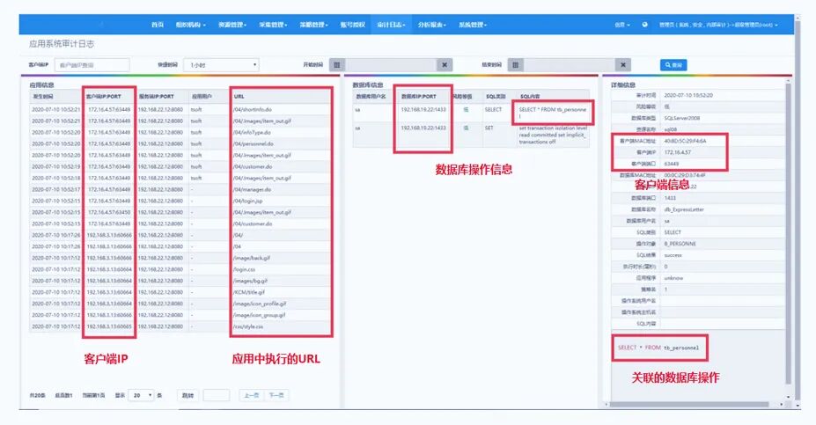Go to previous page with 上一页
816x425 pixels.
click(x=252, y=395)
